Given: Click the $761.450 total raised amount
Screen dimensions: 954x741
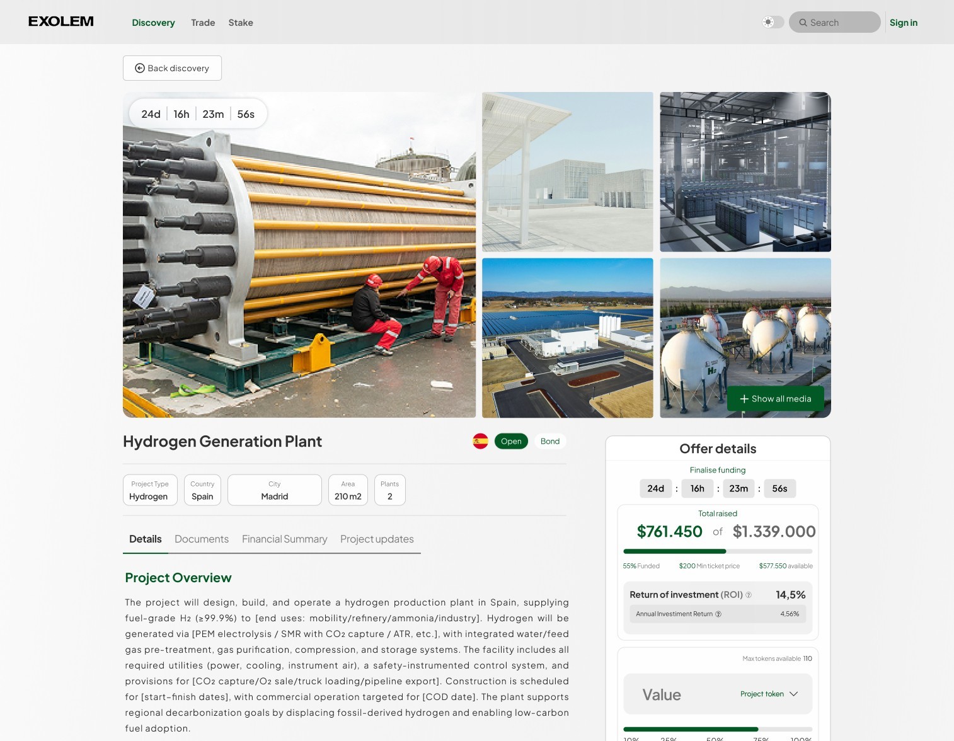Looking at the screenshot, I should pyautogui.click(x=669, y=532).
